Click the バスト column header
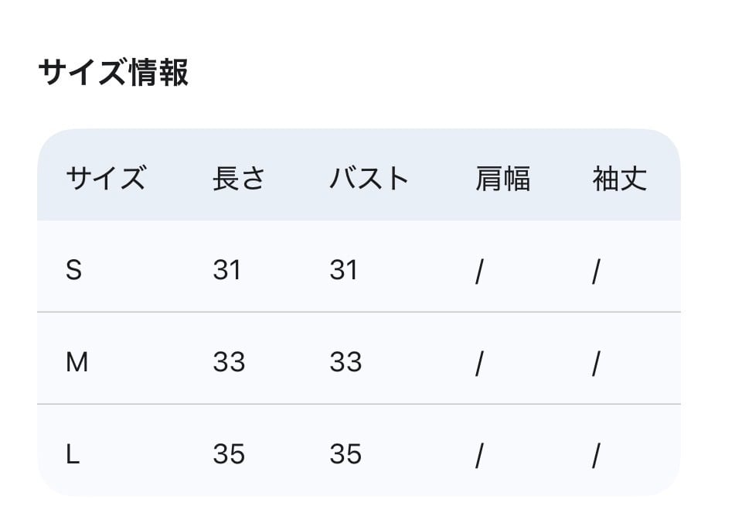The width and height of the screenshot is (742, 523). 369,179
